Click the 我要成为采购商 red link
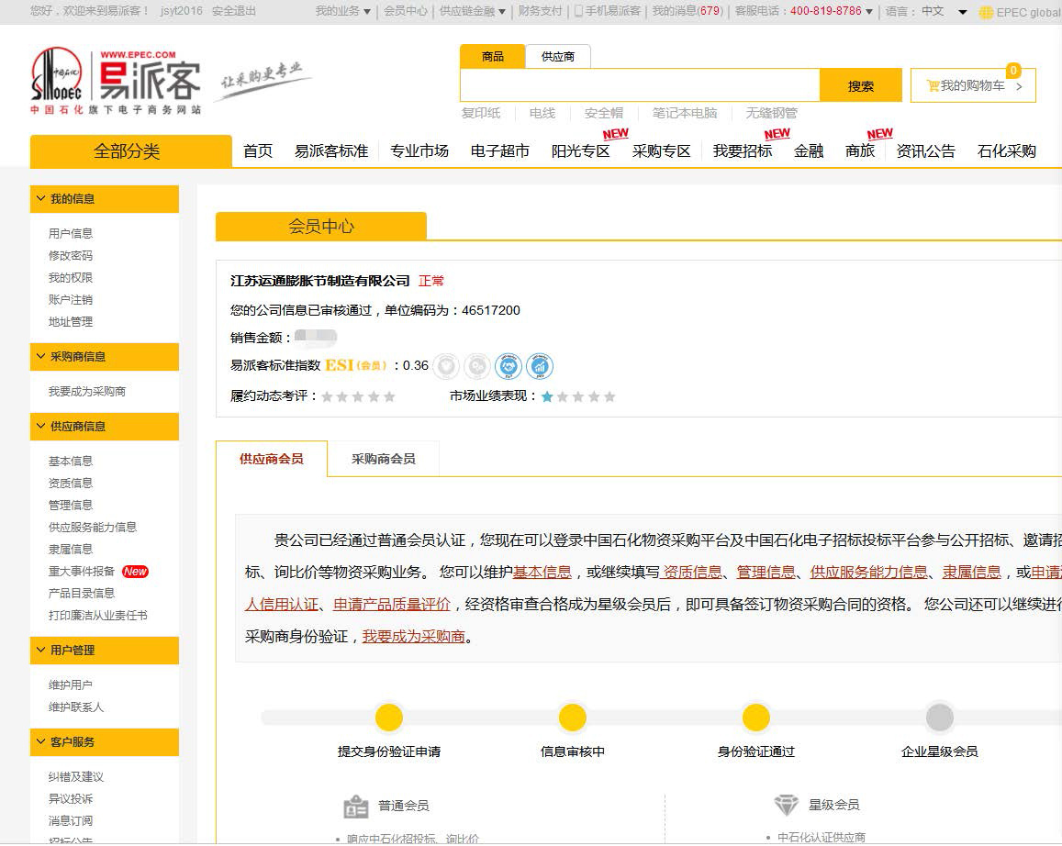 click(x=414, y=636)
